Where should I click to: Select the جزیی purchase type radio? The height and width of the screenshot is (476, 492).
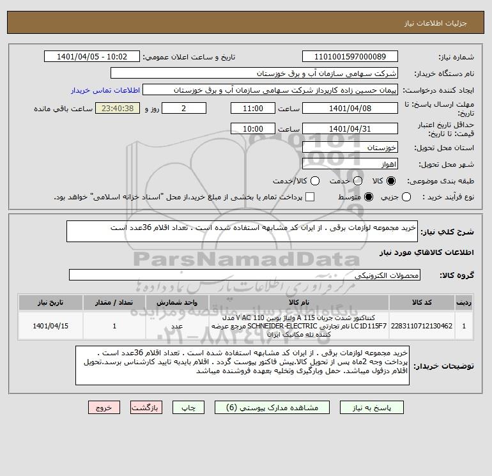[406, 197]
